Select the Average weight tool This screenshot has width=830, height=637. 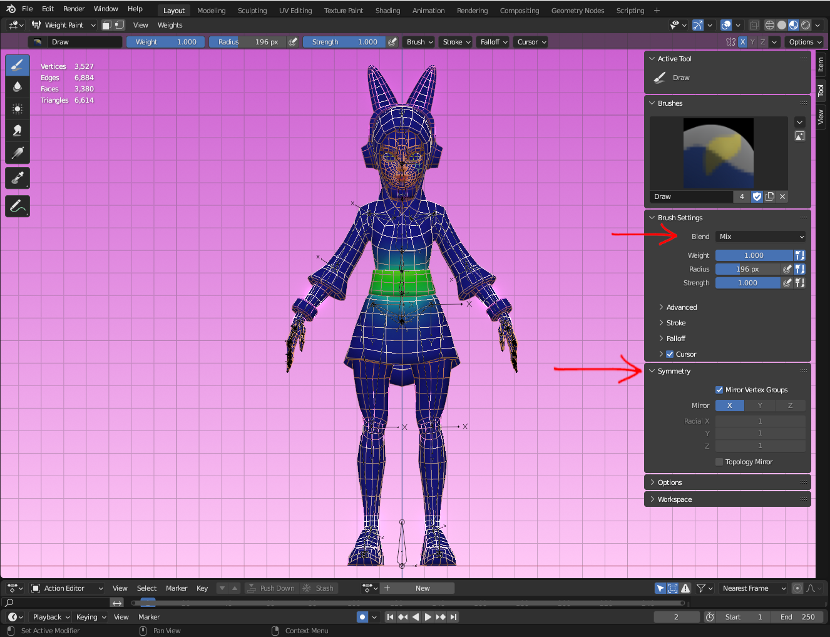point(18,109)
